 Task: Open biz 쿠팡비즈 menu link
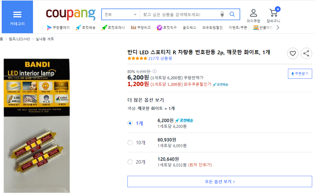141,28
